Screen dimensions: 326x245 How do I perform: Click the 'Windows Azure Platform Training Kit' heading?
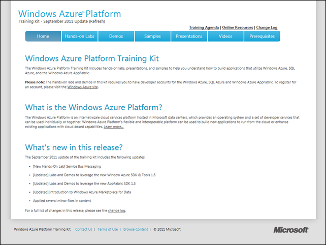[x=92, y=58]
